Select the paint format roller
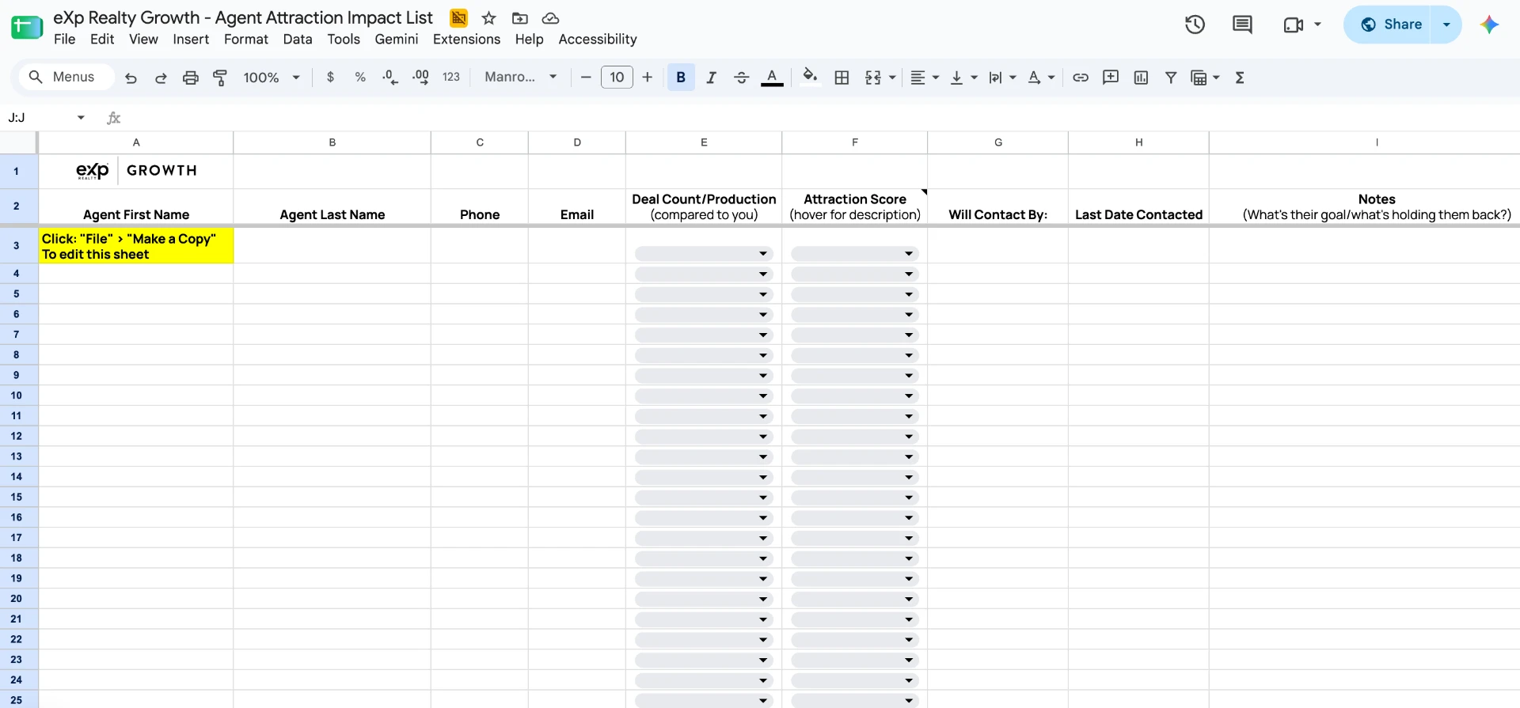Image resolution: width=1520 pixels, height=708 pixels. pos(220,78)
